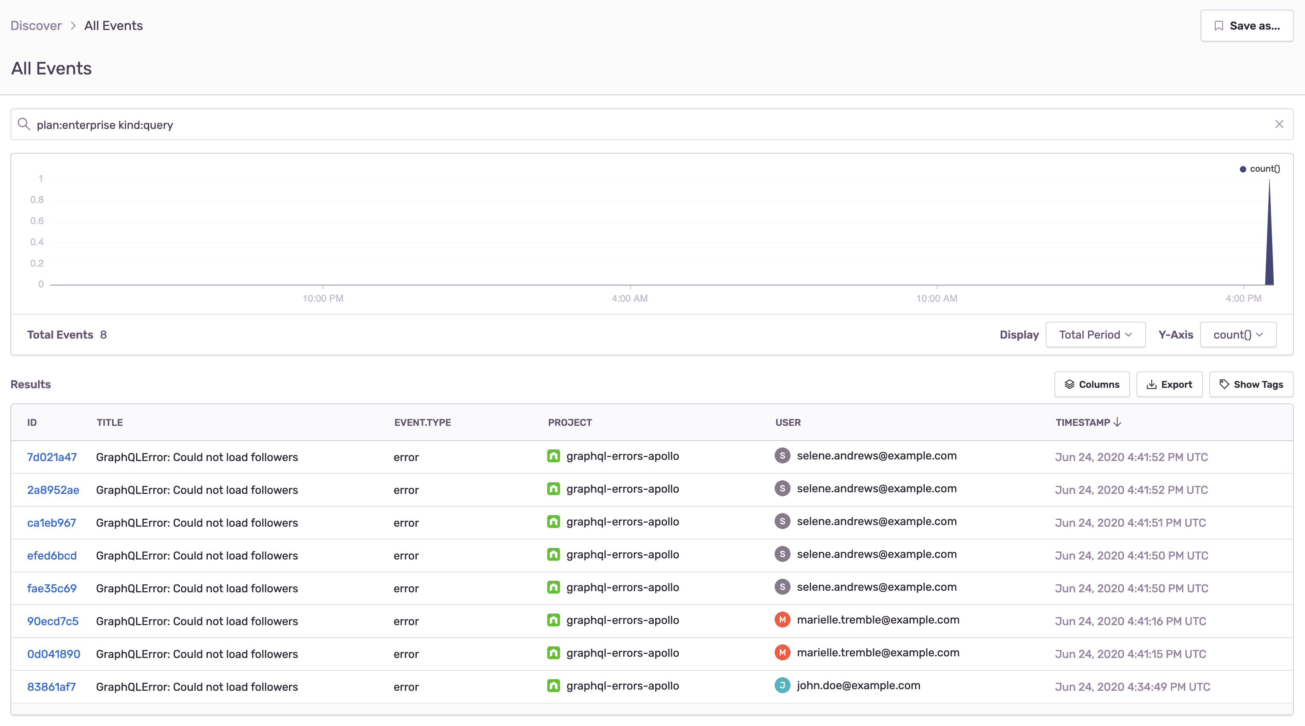Open the count() Y-Axis dropdown
1305x726 pixels.
tap(1238, 334)
